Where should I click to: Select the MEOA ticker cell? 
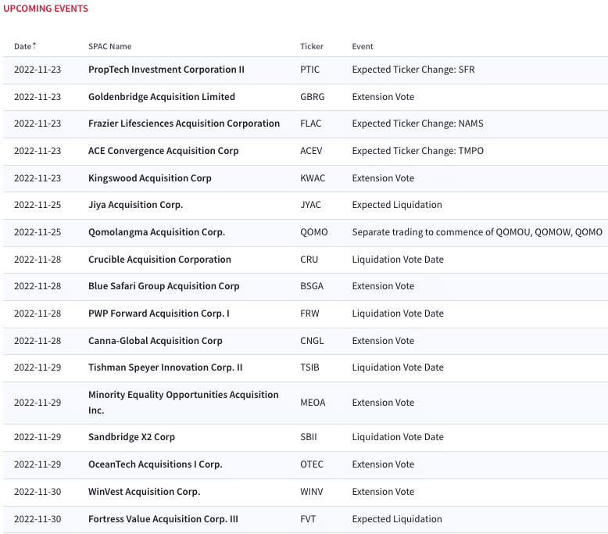pyautogui.click(x=313, y=403)
